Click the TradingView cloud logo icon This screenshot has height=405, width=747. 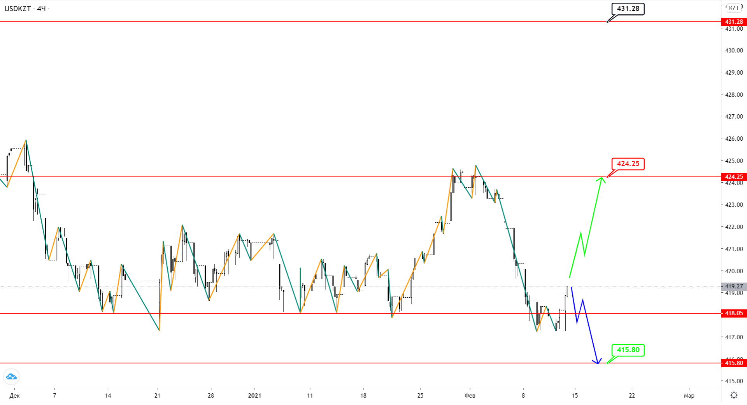[x=11, y=377]
